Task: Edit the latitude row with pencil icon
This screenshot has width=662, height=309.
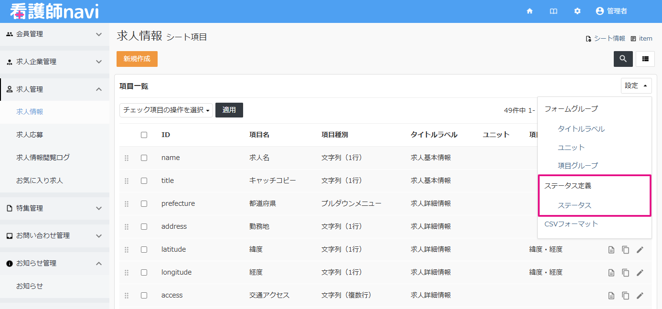Action: click(x=640, y=249)
